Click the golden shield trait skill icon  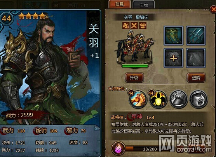point(158,99)
